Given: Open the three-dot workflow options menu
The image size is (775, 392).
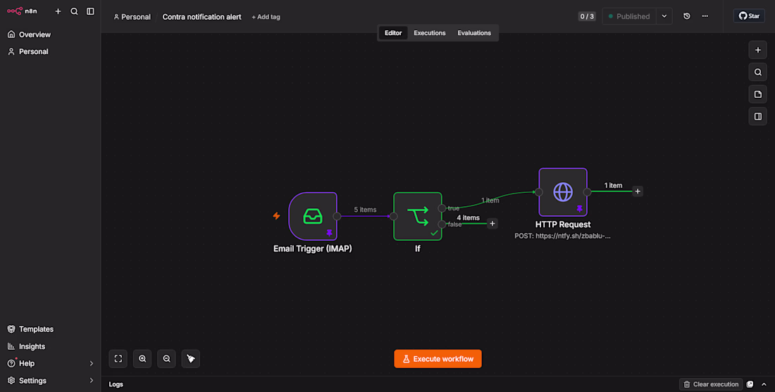Looking at the screenshot, I should click(x=705, y=16).
